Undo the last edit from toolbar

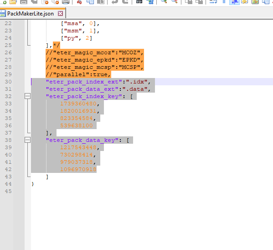coord(114,2)
